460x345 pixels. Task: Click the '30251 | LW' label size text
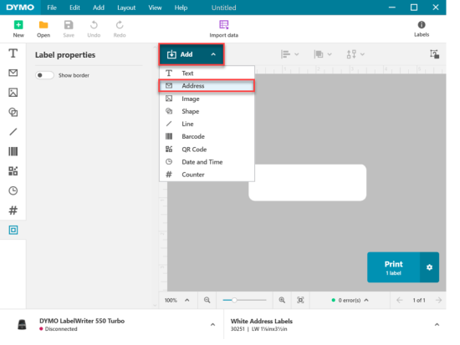coord(258,329)
